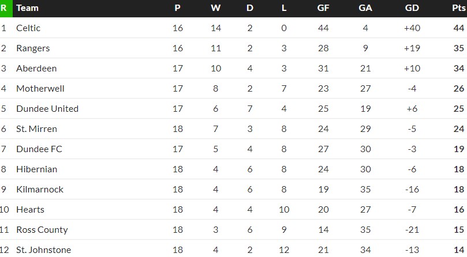Screen dimensions: 467x257
Task: Click the P played column header
Action: [178, 8]
